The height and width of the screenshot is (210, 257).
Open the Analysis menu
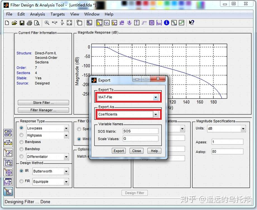37,14
